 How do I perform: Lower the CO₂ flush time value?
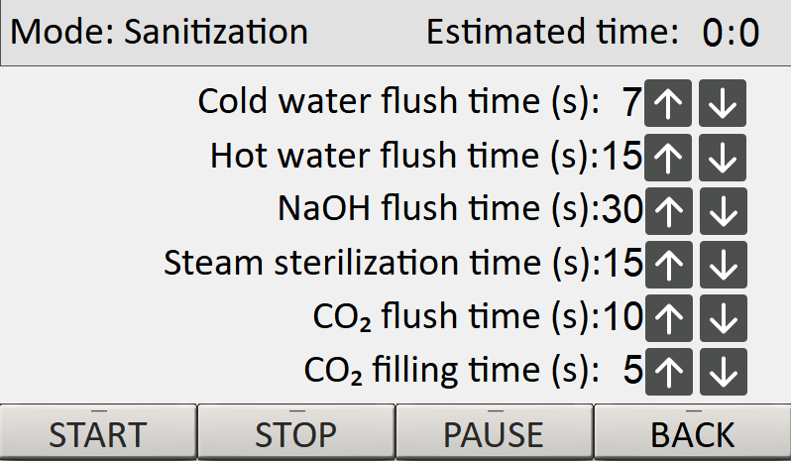(723, 317)
